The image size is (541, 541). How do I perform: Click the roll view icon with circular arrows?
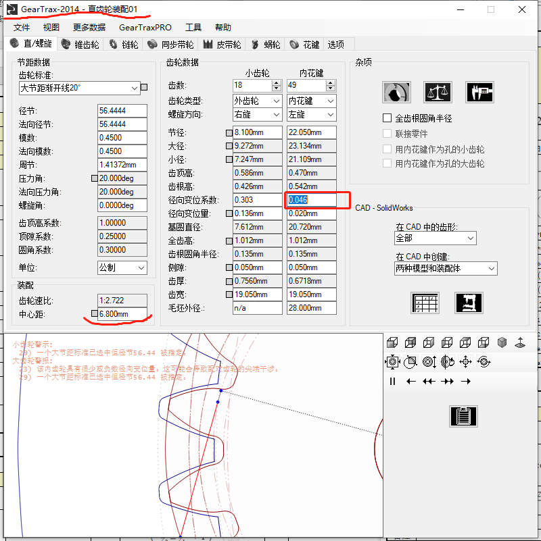click(x=484, y=362)
